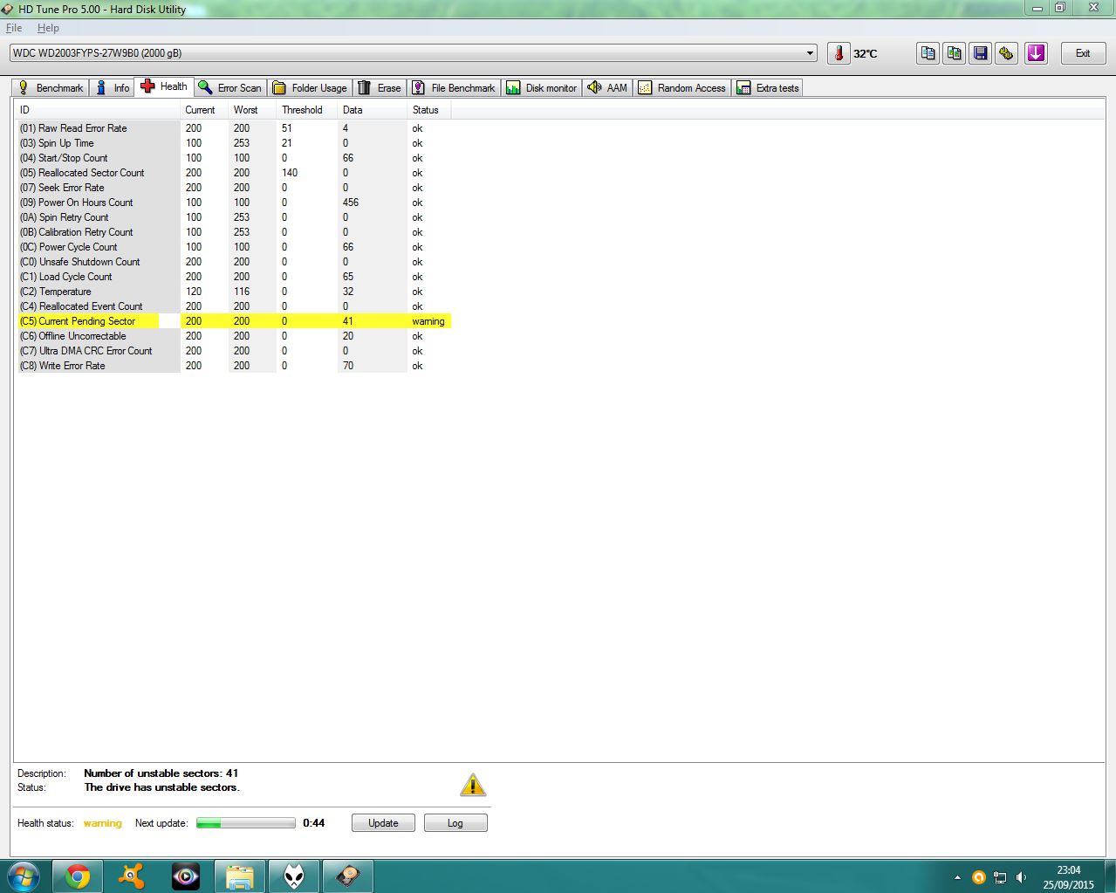Click the yellow warning triangle icon

point(473,785)
